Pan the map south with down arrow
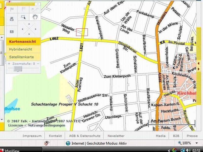Viewport: 203px width, 152px height. [x=29, y=34]
